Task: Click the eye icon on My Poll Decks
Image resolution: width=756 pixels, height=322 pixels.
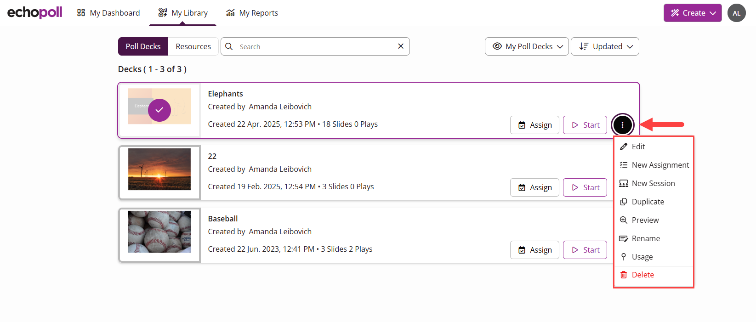Action: 497,46
